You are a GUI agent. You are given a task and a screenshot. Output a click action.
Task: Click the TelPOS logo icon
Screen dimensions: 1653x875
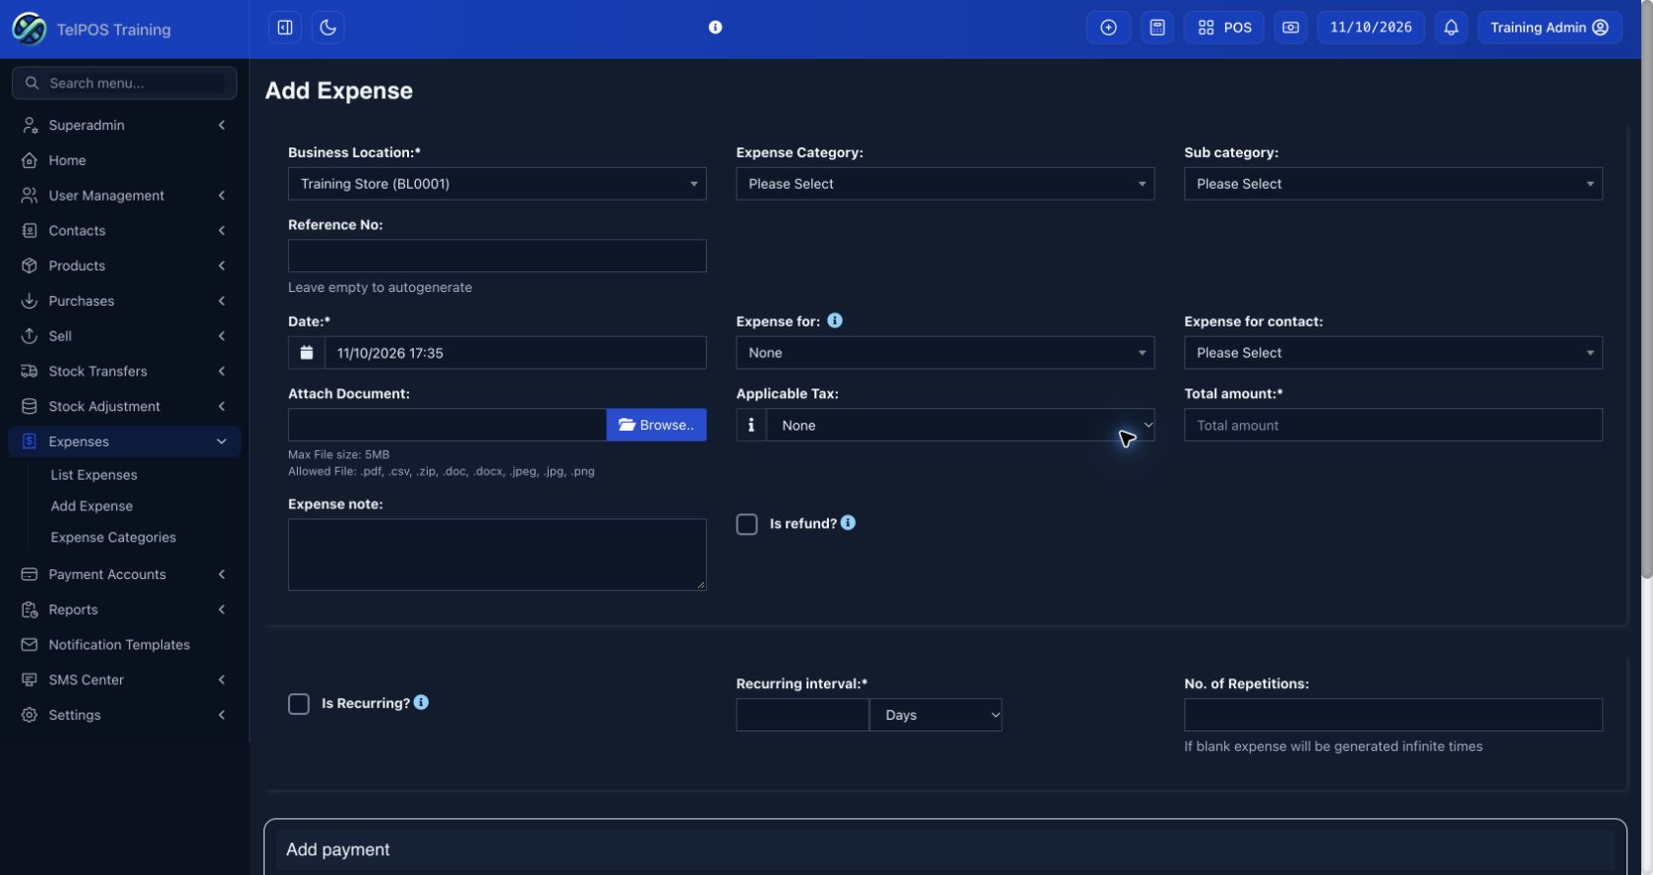click(29, 29)
